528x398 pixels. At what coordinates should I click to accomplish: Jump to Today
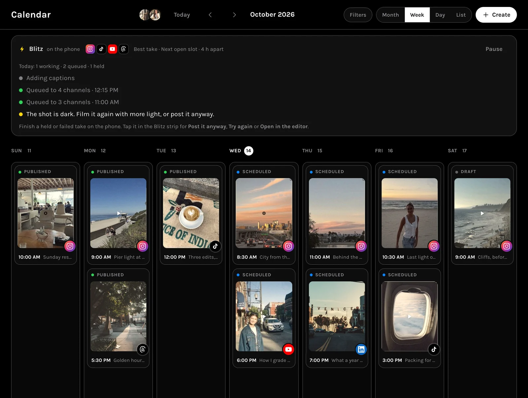(x=182, y=15)
